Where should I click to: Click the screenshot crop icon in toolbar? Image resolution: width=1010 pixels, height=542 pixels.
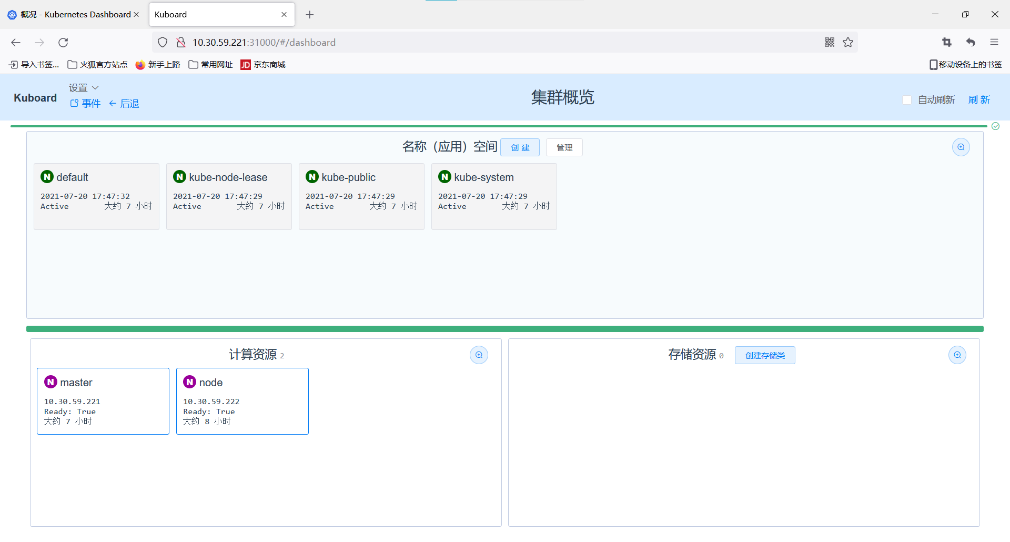[947, 42]
